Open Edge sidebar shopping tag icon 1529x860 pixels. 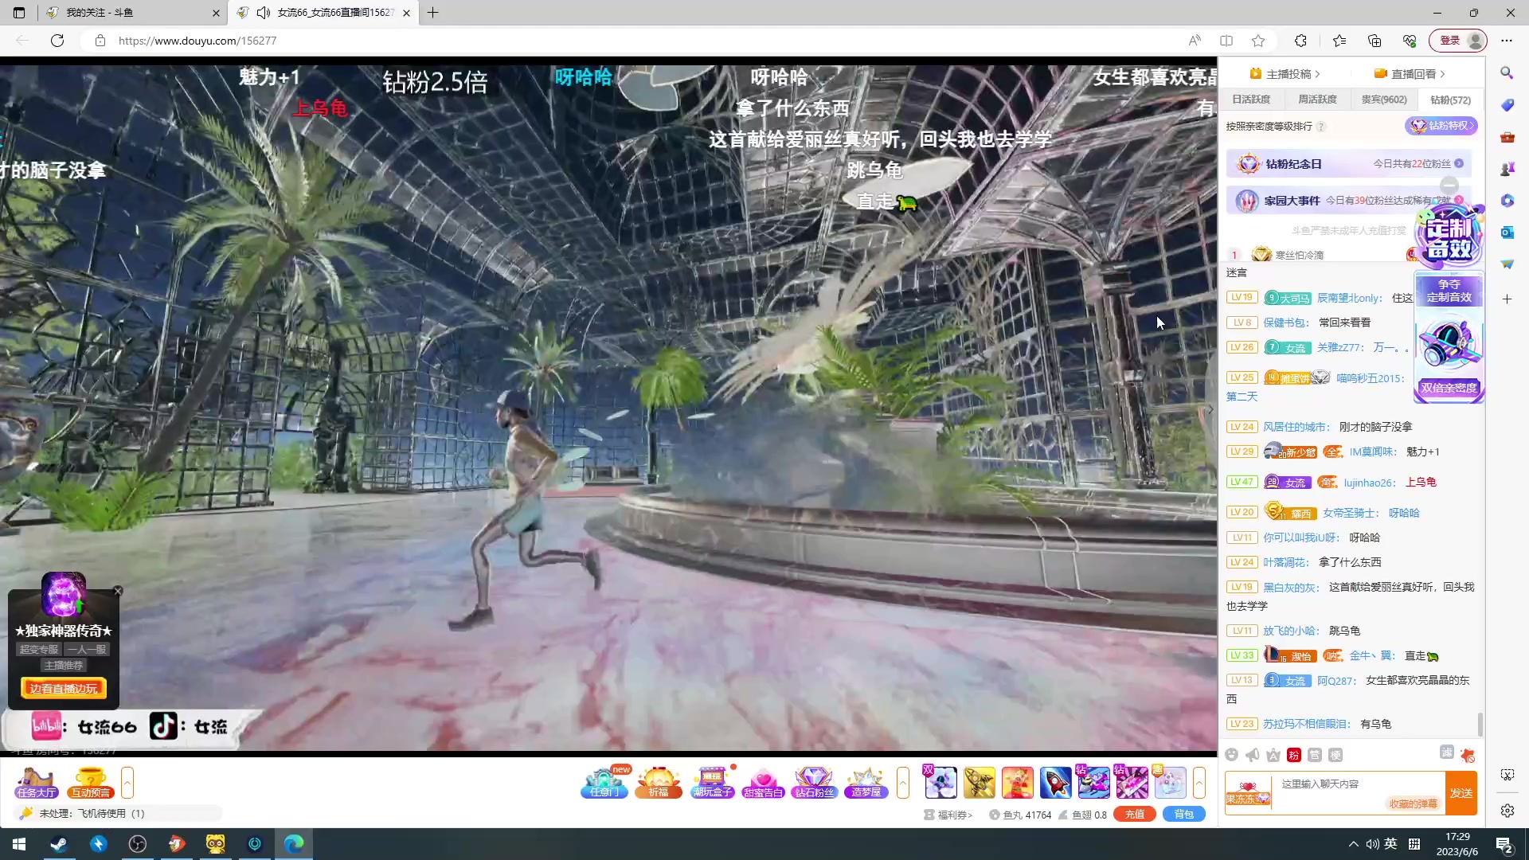click(1507, 105)
